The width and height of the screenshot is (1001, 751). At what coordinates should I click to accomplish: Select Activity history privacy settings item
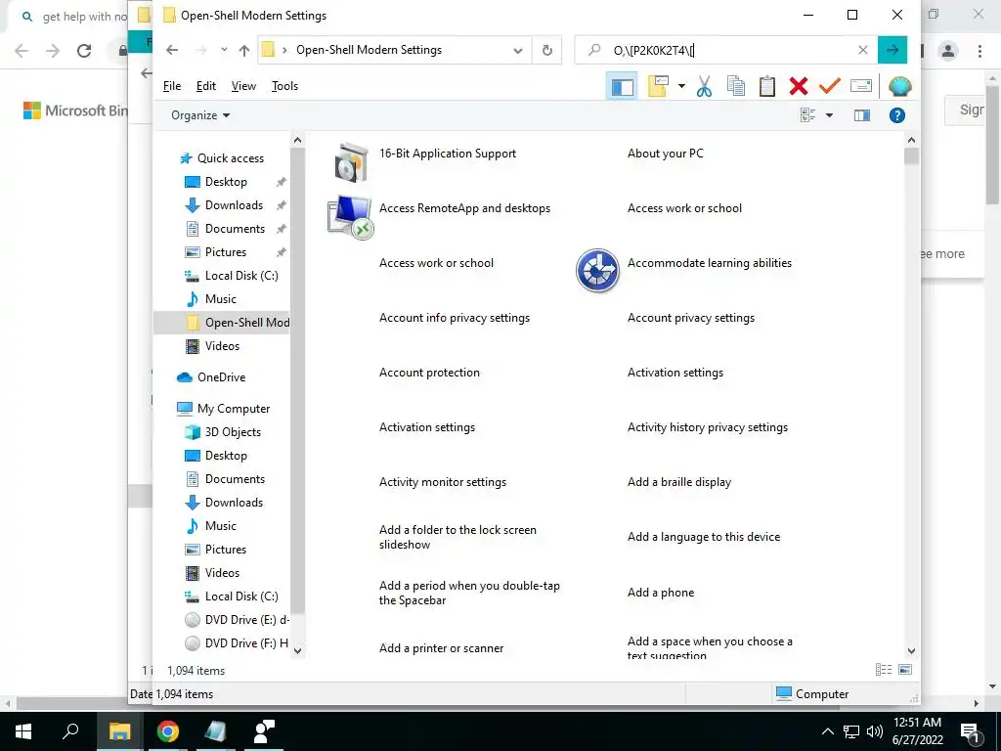tap(708, 428)
